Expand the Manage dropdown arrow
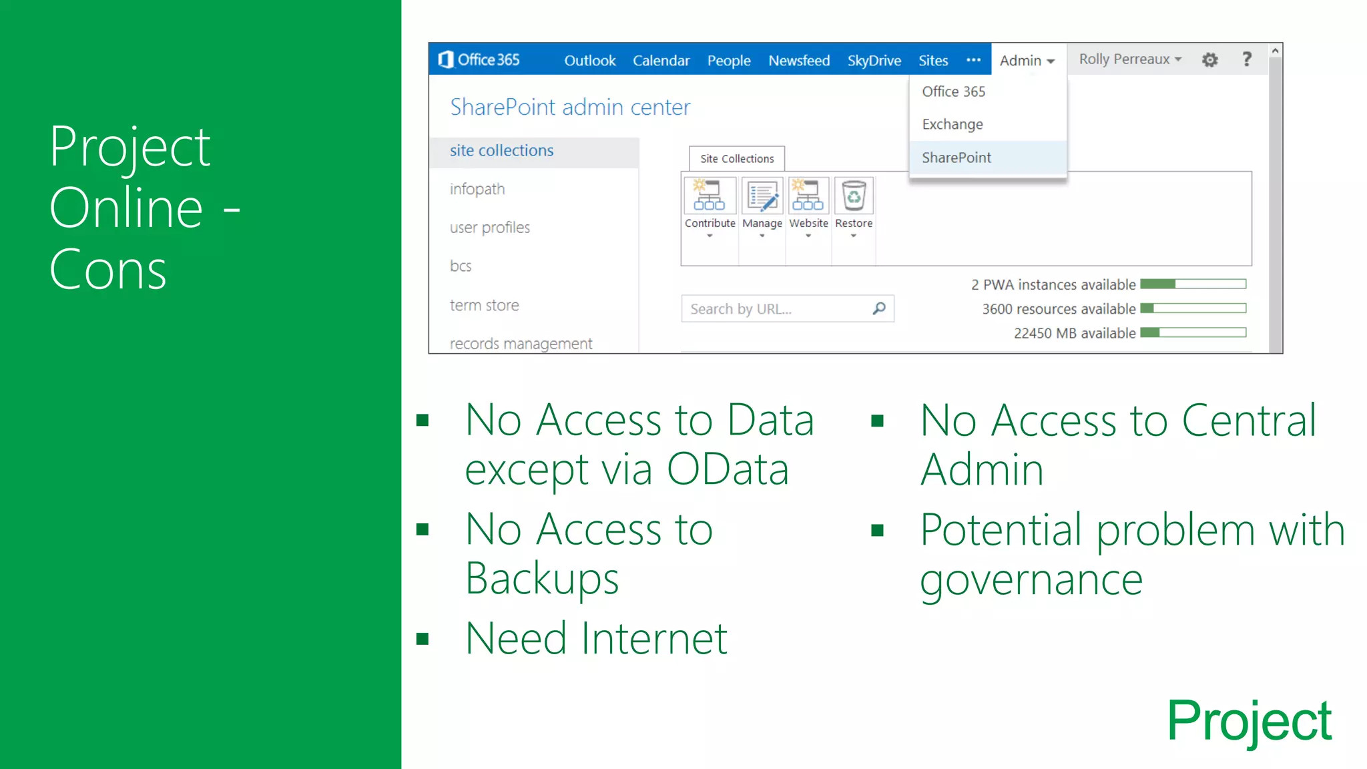 762,236
